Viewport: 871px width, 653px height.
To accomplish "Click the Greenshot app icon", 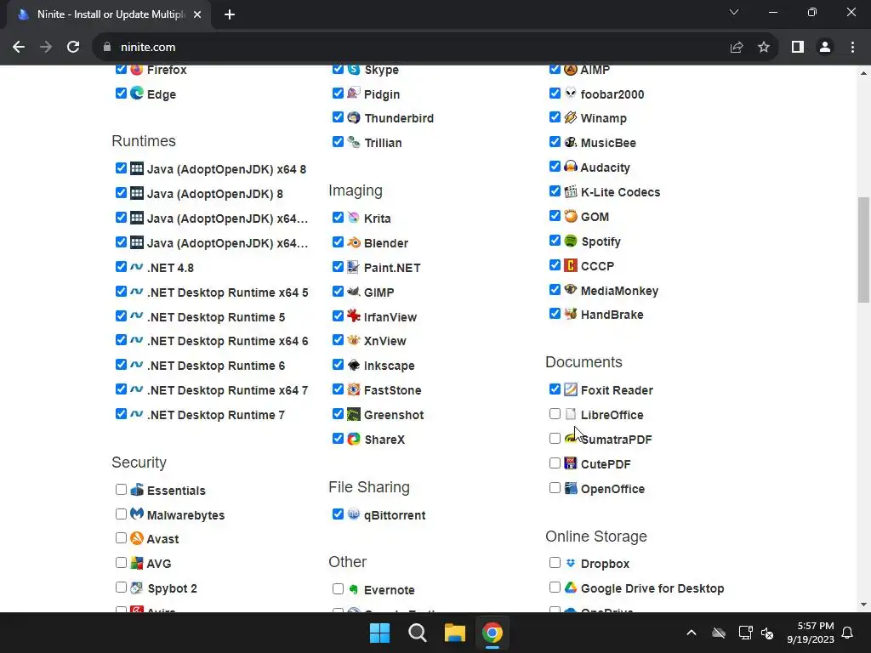I will 354,414.
